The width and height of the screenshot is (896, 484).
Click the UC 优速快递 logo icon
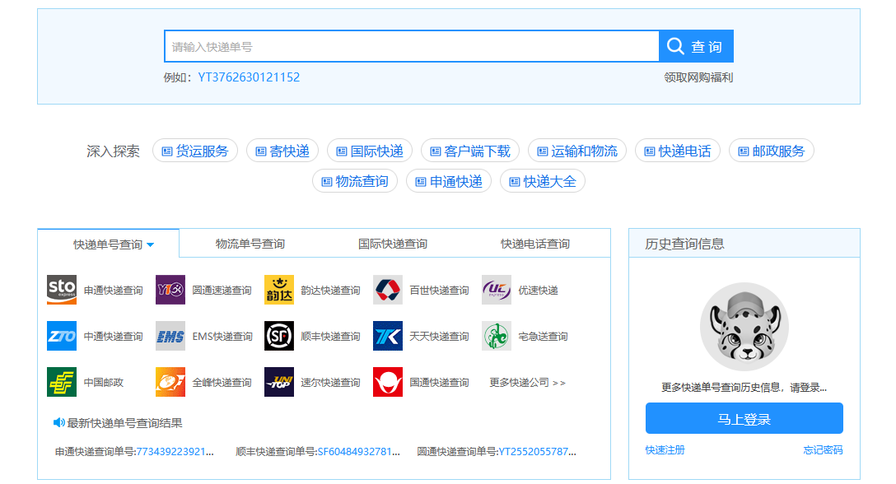(496, 290)
